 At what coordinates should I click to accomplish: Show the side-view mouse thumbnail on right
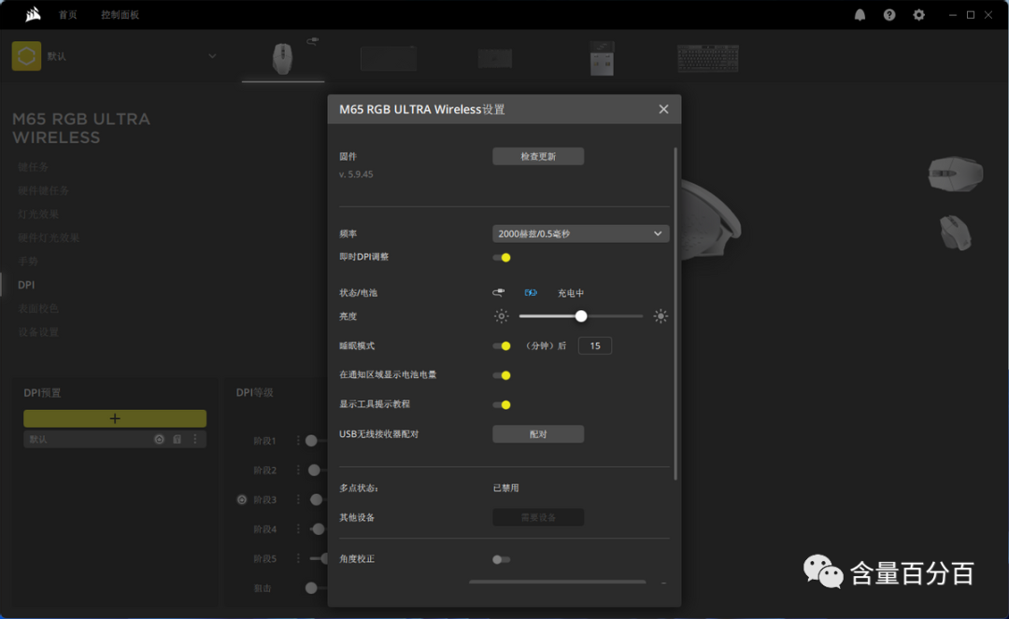coord(956,232)
